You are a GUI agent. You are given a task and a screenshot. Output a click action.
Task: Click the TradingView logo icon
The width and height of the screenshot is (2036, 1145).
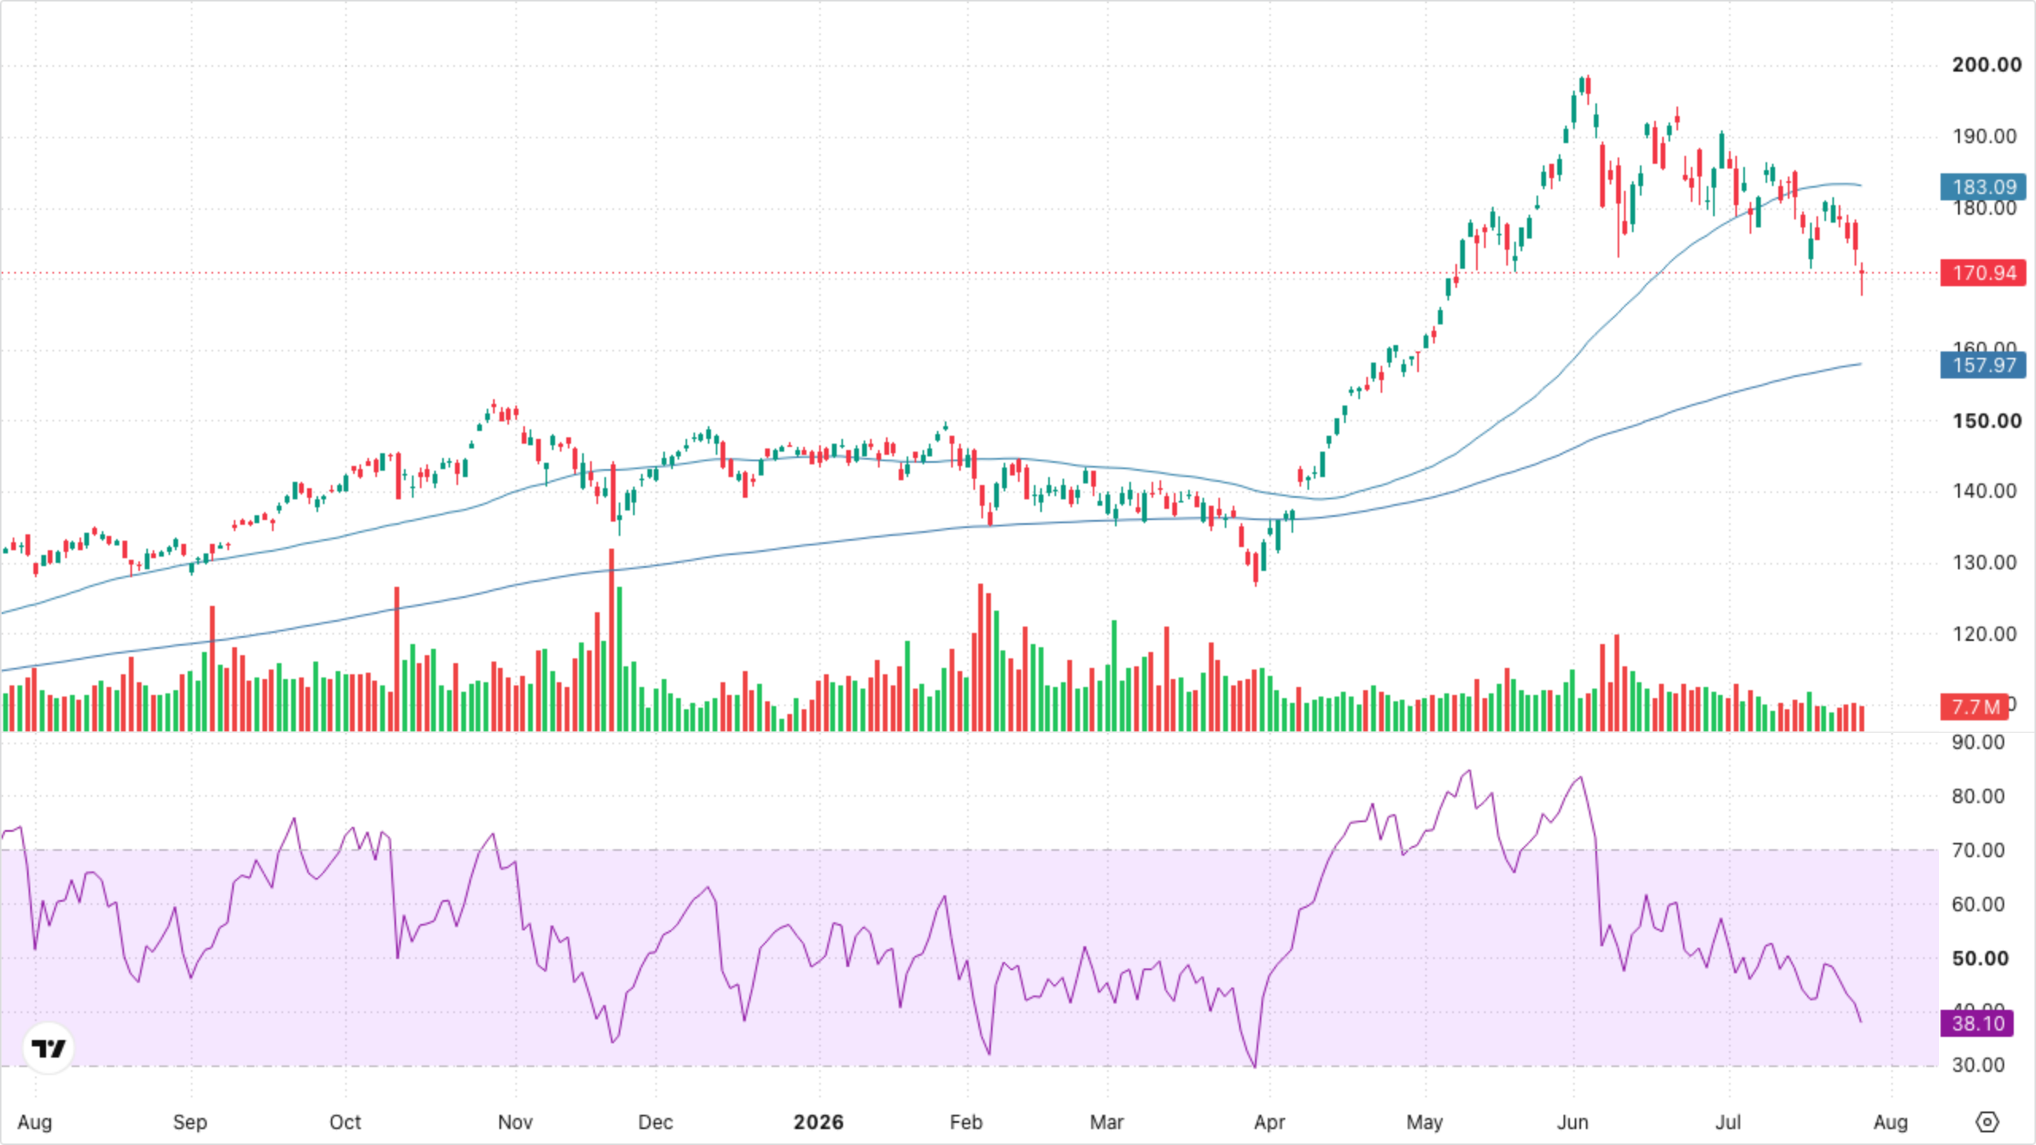tap(49, 1048)
